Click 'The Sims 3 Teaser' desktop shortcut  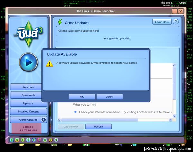(167, 4)
